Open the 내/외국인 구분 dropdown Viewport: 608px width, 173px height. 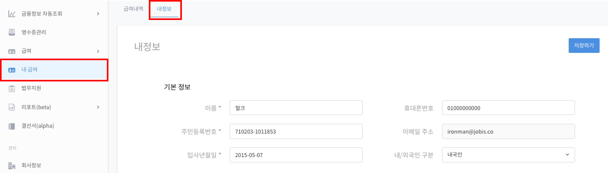tap(508, 155)
